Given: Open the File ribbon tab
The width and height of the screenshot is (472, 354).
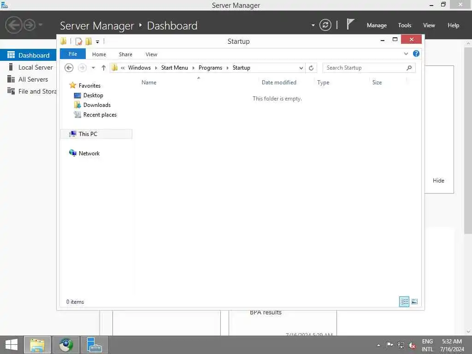Looking at the screenshot, I should [x=73, y=54].
